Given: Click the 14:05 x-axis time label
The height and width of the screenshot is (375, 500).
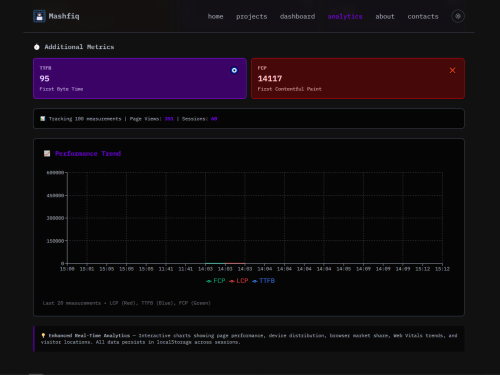Looking at the screenshot, I should click(x=343, y=269).
